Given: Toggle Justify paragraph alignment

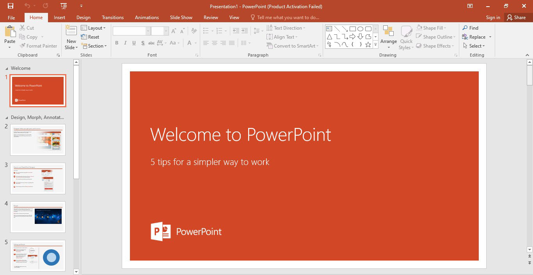Looking at the screenshot, I should click(232, 43).
